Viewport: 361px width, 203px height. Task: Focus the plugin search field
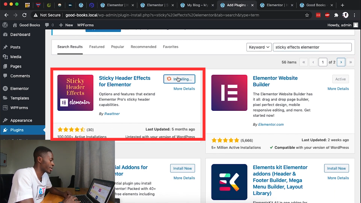pos(312,47)
